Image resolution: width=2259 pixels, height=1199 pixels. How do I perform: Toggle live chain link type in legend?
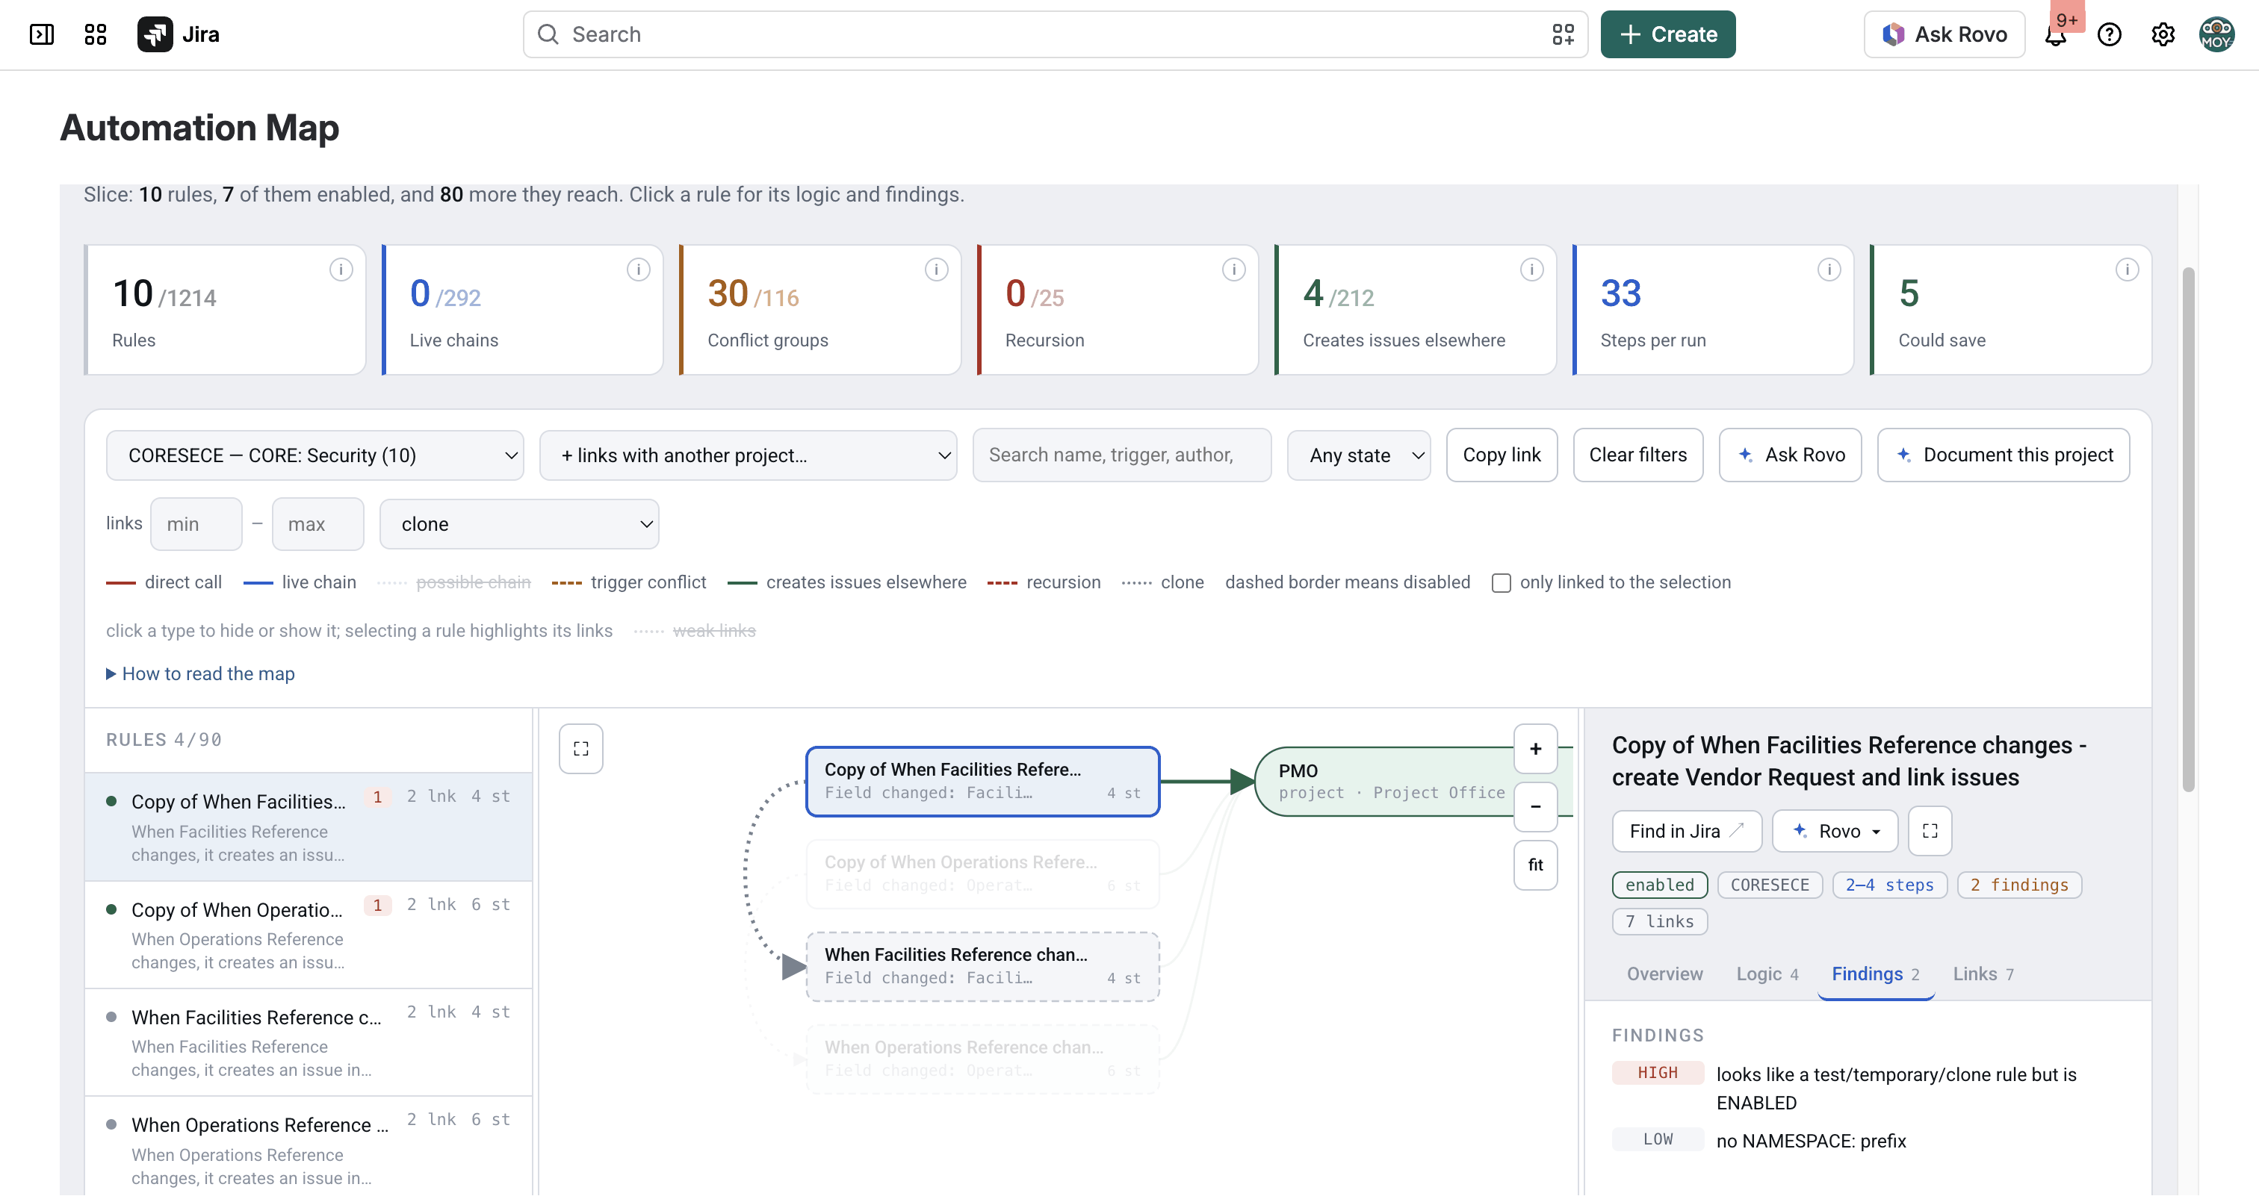[x=300, y=582]
